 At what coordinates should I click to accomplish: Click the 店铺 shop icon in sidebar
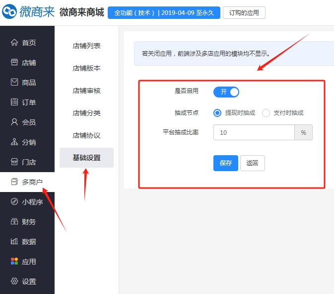[x=14, y=63]
